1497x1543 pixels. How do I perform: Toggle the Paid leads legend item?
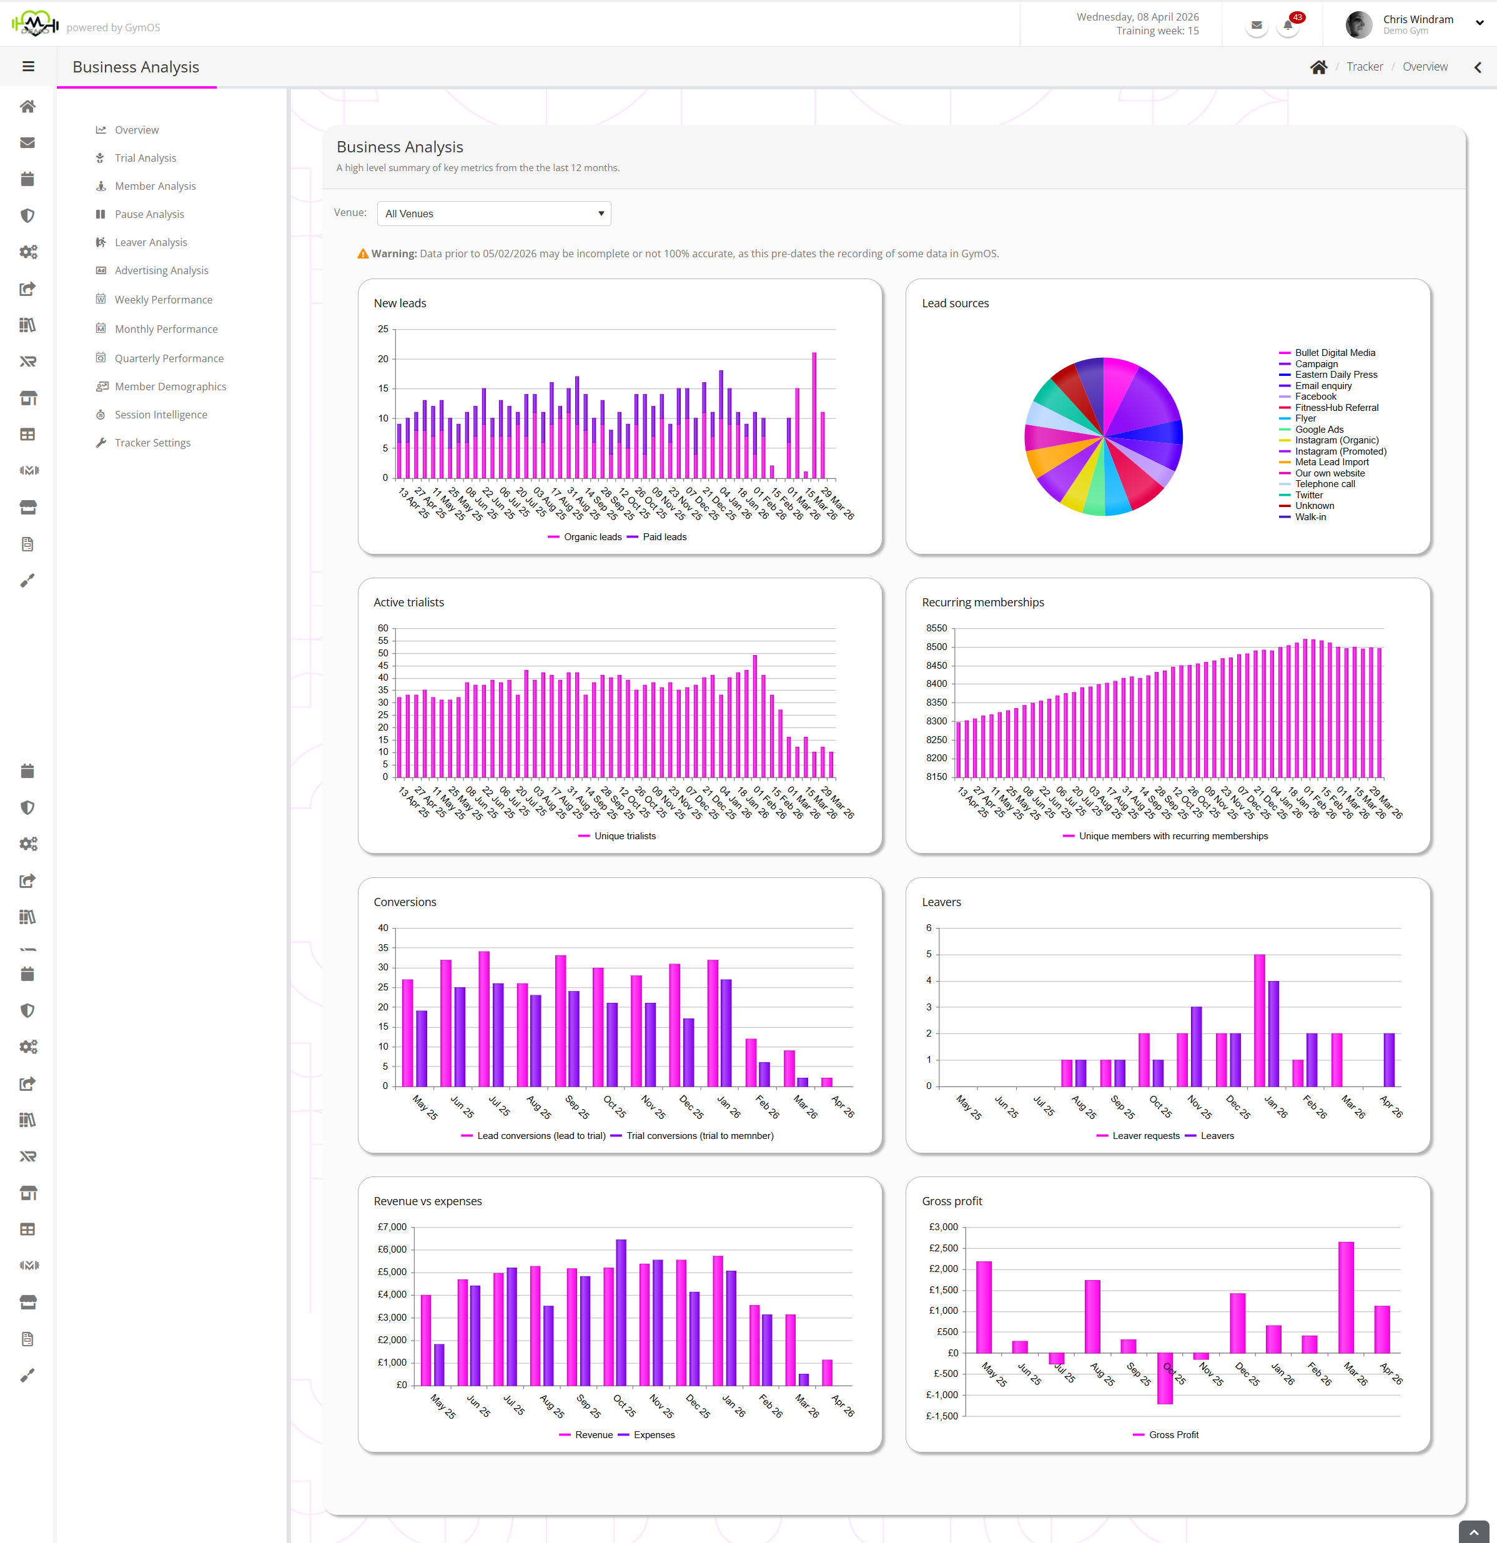[x=664, y=537]
